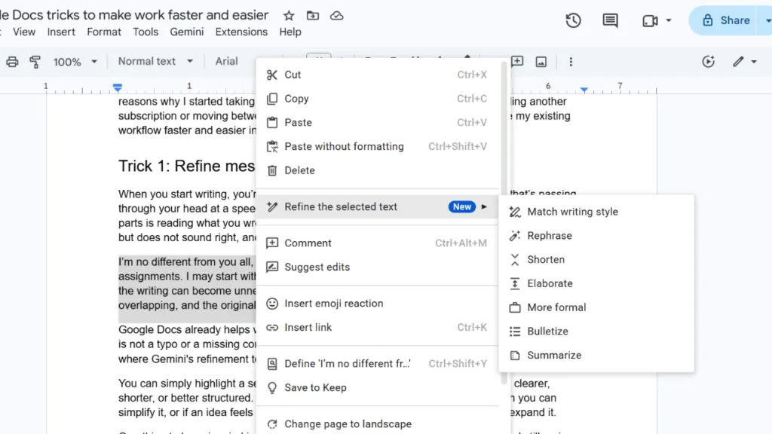The image size is (772, 434).
Task: Print the document
Action: tap(12, 62)
